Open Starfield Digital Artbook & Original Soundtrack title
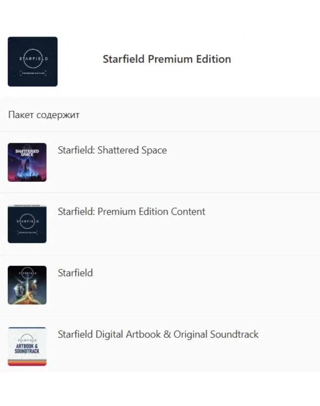320x406 pixels. pos(158,334)
